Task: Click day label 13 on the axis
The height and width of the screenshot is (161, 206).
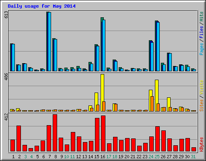Action: pyautogui.click(x=84, y=157)
